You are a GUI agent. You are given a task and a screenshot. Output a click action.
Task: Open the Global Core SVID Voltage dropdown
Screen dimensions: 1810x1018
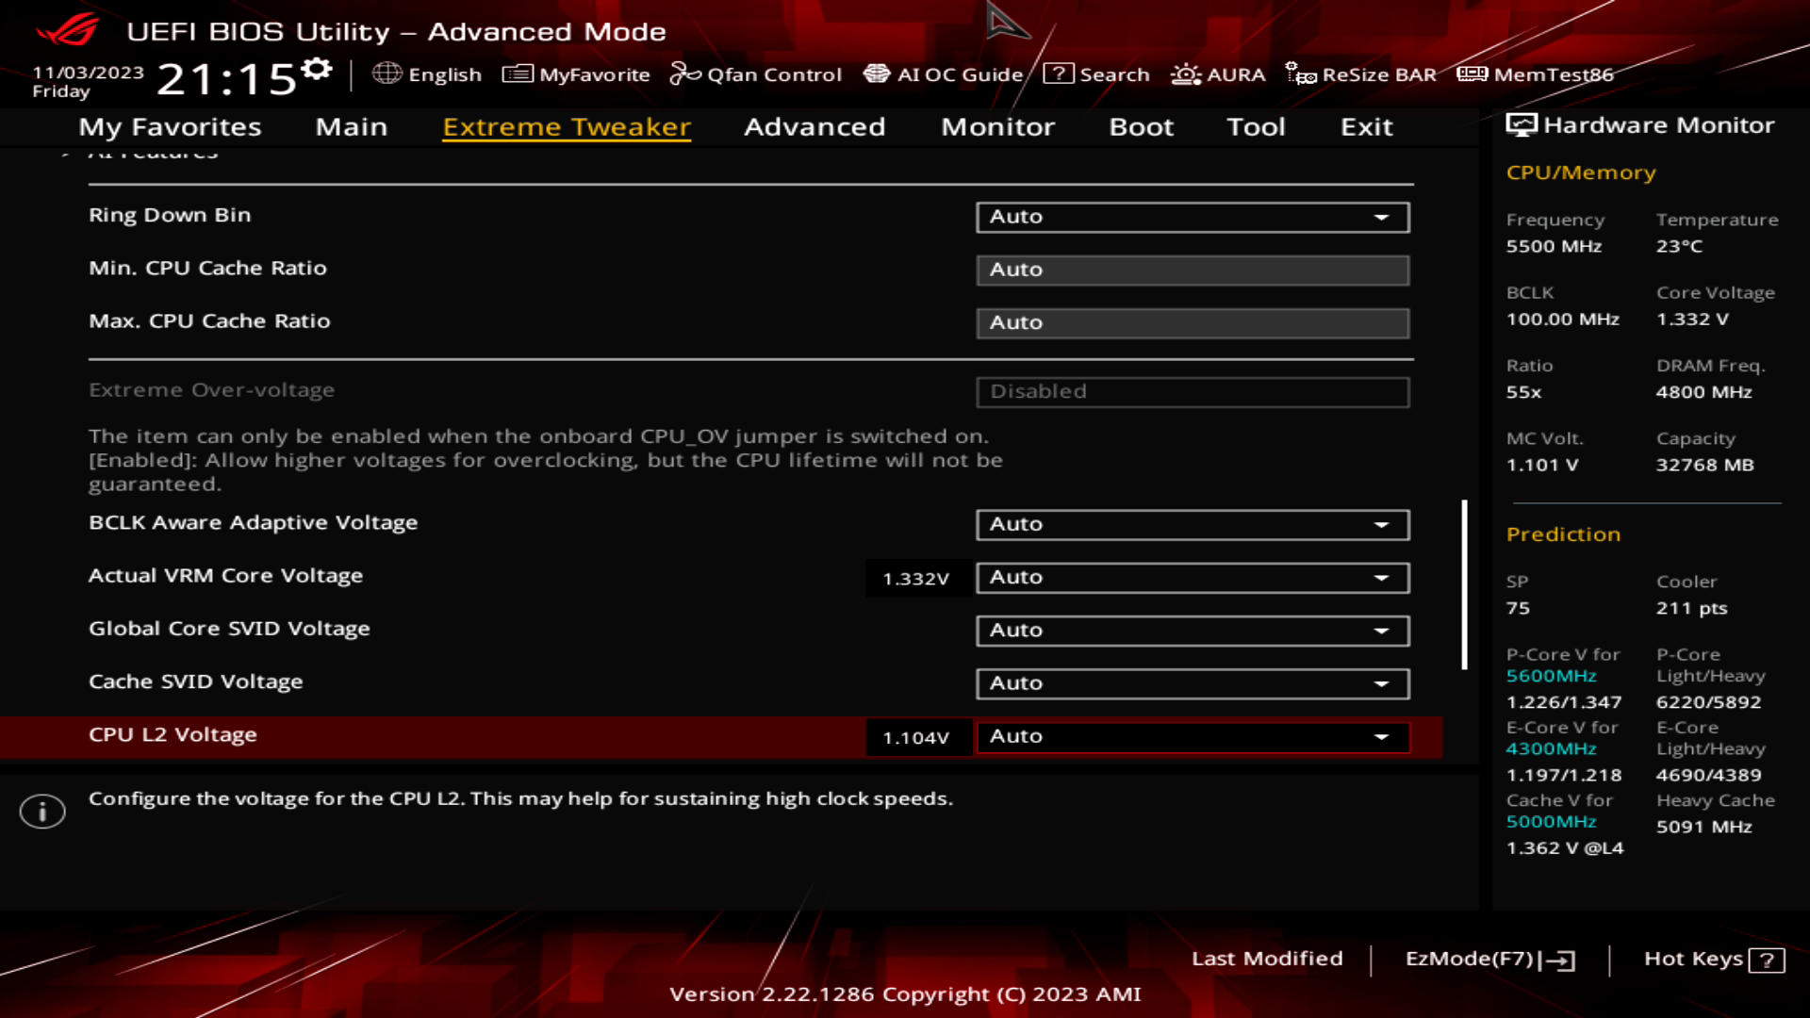tap(1192, 630)
